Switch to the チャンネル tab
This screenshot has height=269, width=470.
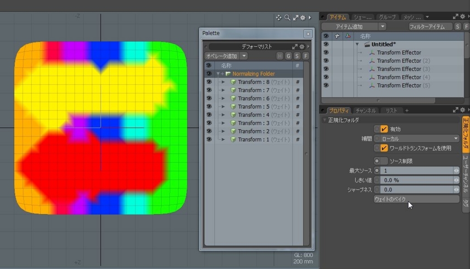click(365, 110)
